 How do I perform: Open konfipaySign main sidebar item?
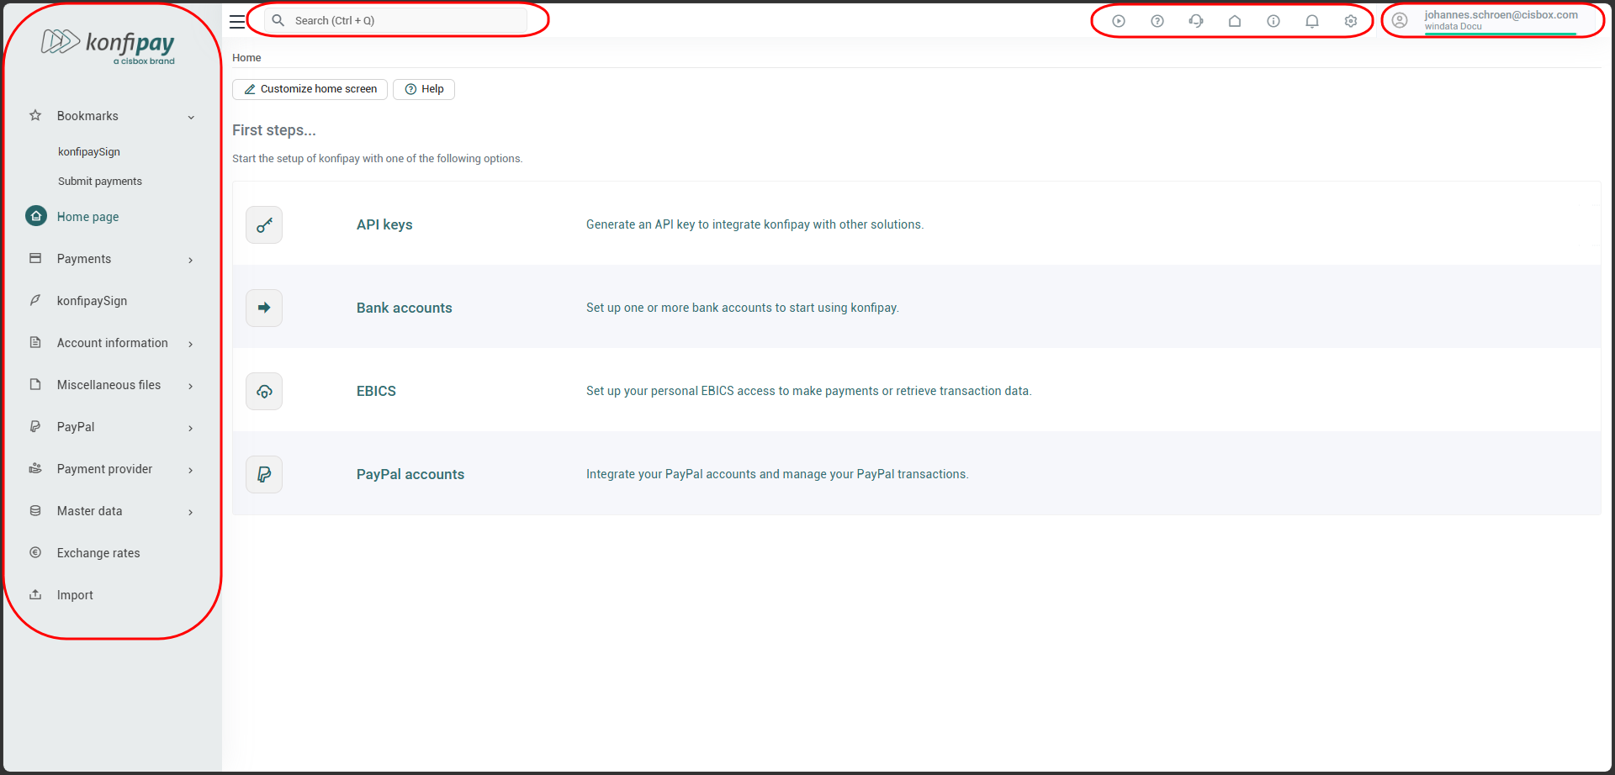92,301
